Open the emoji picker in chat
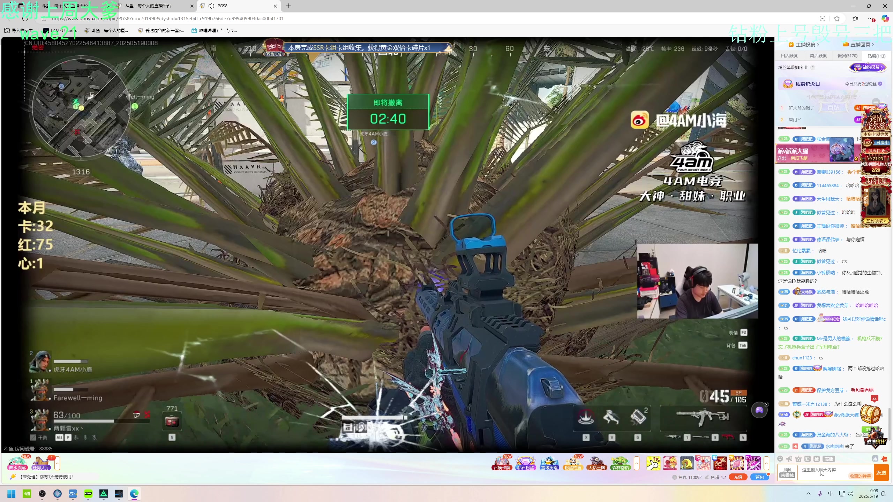893x502 pixels. pos(780,459)
